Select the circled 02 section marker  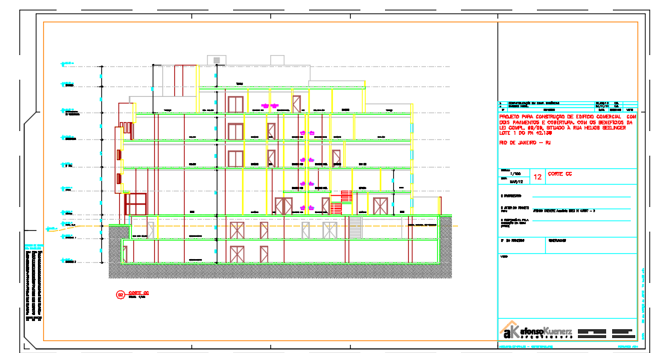pos(120,294)
